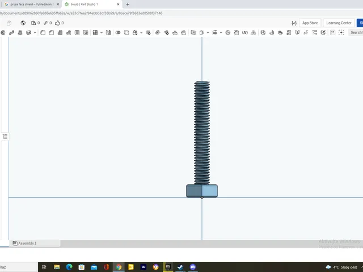Select the Sweep tool
The width and height of the screenshot is (363, 272).
(11, 33)
